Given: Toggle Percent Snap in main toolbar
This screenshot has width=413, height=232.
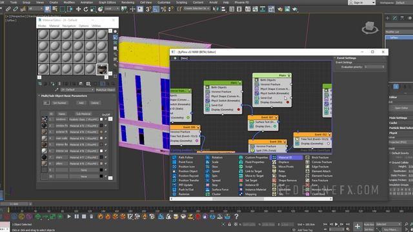Looking at the screenshot, I should (163, 9).
